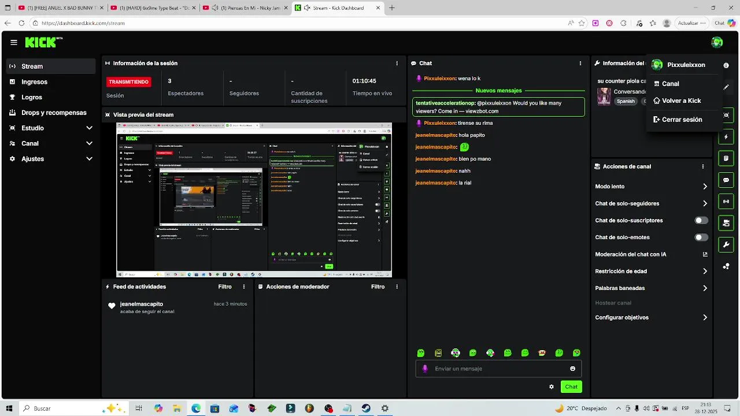Click the lightning bolt icon in right sidebar
The height and width of the screenshot is (416, 740).
726,137
